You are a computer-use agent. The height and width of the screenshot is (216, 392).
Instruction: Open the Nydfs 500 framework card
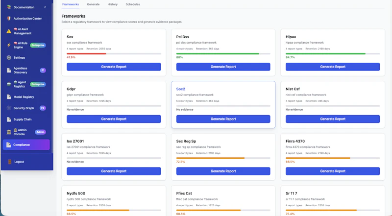tap(114, 201)
